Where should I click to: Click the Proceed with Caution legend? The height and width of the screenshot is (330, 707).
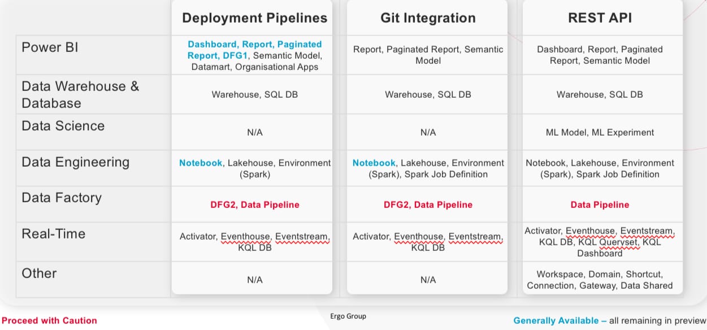tap(49, 320)
